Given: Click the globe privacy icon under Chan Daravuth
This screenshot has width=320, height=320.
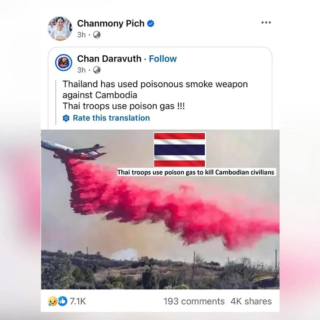Looking at the screenshot, I should (x=97, y=70).
